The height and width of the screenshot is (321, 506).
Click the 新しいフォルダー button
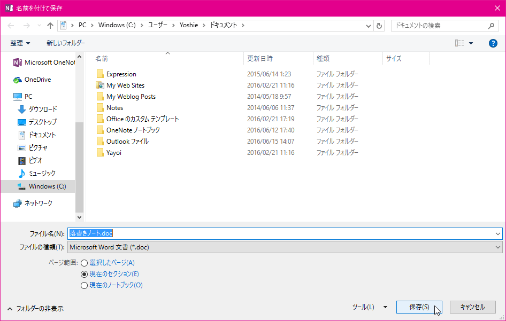coord(66,43)
